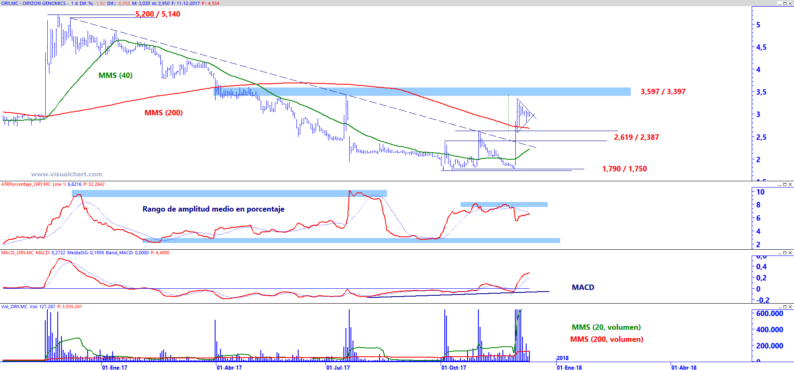Screen dimensions: 794x370
Task: Click the 0,4 value on MACD axis
Action: point(762,267)
